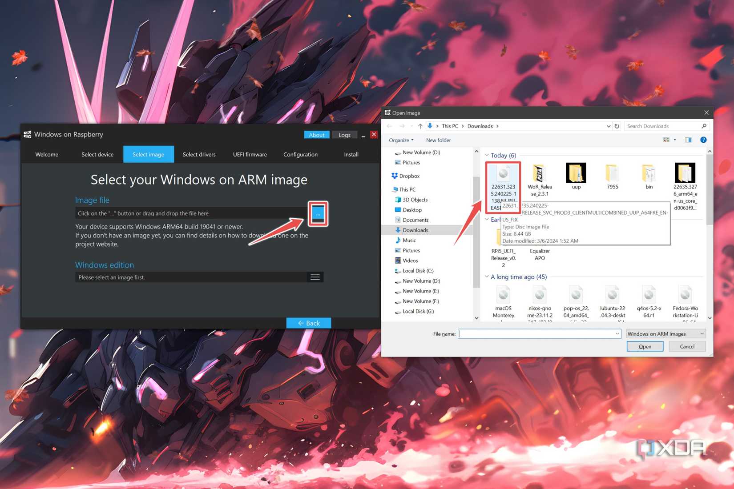Screen dimensions: 734x489
Task: Collapse the 'Today (6)' group
Action: click(487, 155)
